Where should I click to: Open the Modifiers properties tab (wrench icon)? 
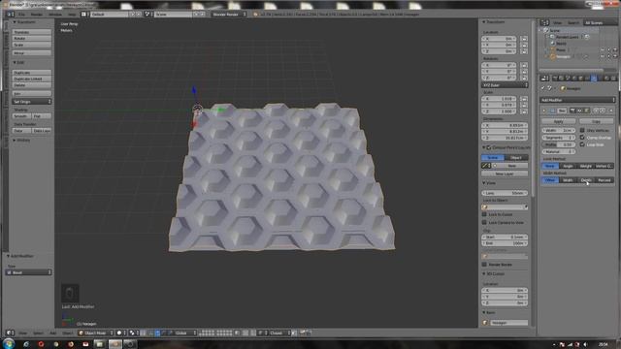point(594,79)
